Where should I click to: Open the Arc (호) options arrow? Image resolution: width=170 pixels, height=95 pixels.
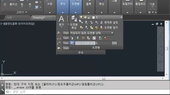(x=30, y=7)
